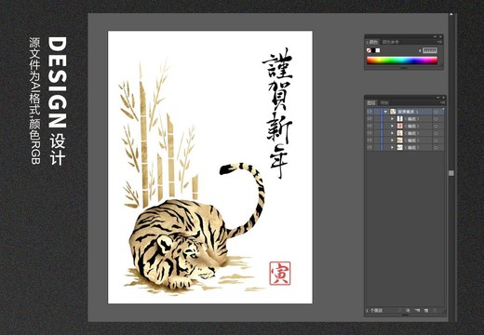Screen dimensions: 484x335
Task: Click the target circle of fourth 编组
Action: 436,141
